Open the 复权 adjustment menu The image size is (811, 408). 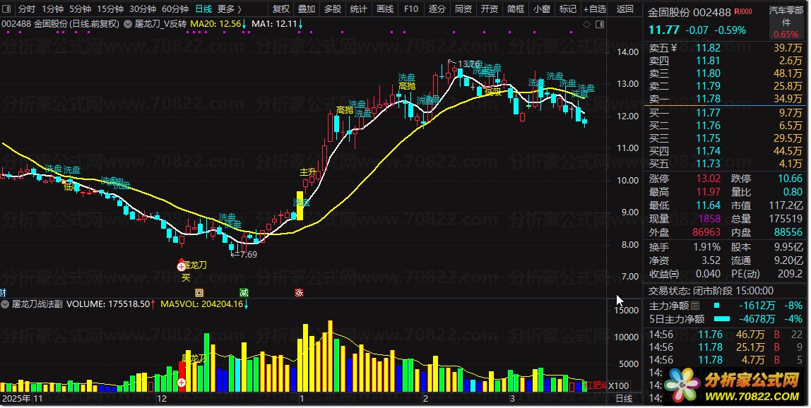(281, 8)
